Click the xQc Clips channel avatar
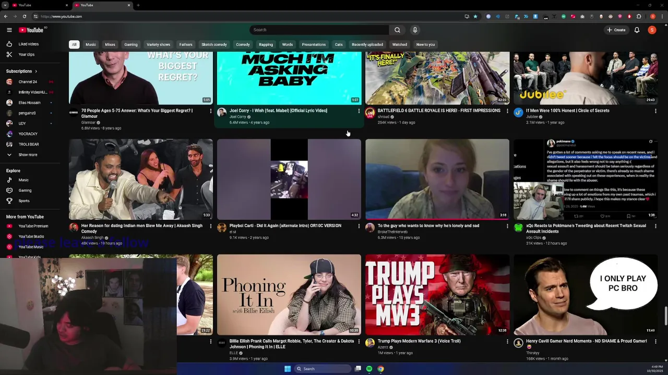 point(518,228)
